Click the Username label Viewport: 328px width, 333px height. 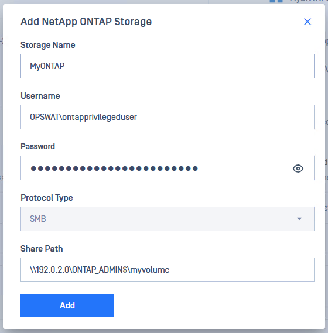click(40, 96)
